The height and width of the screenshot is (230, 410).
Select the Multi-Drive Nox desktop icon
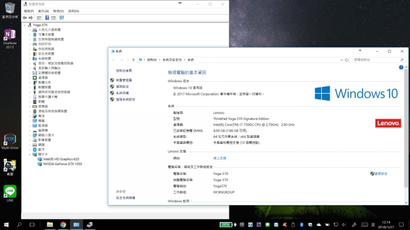click(10, 141)
